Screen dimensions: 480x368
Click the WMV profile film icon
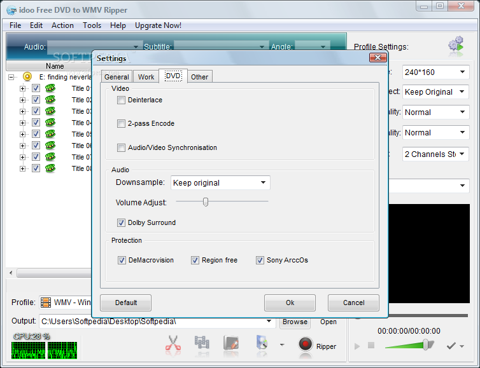46,303
